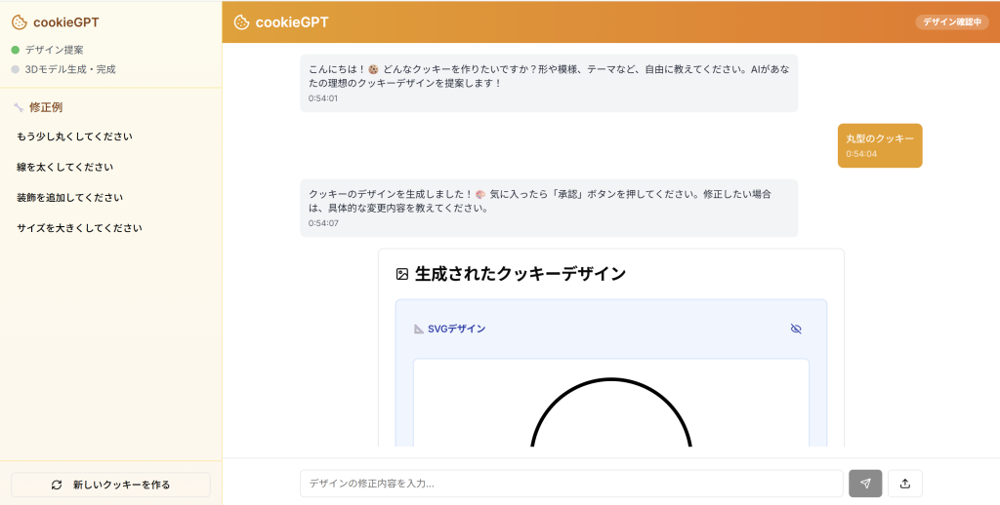Click the greeting message starting こんにちは
1000x505 pixels.
point(549,83)
